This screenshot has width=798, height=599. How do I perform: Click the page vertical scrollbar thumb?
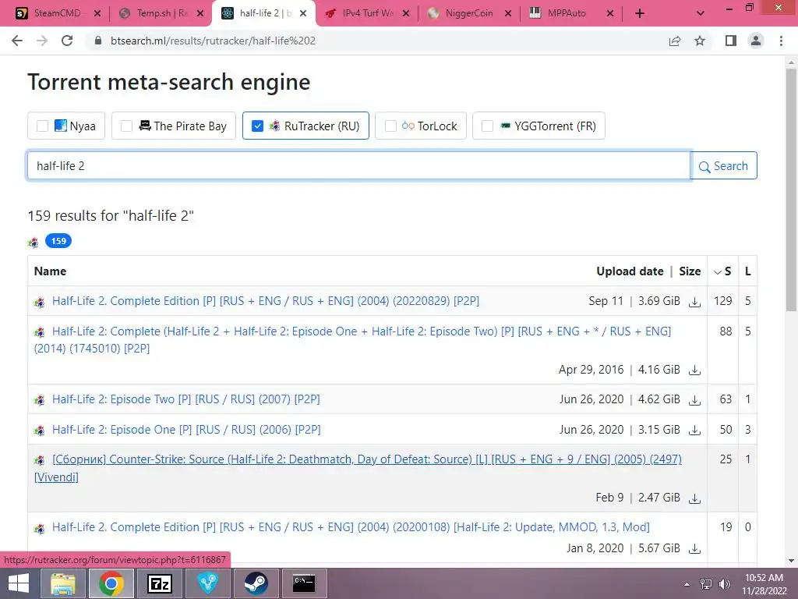coord(791,189)
